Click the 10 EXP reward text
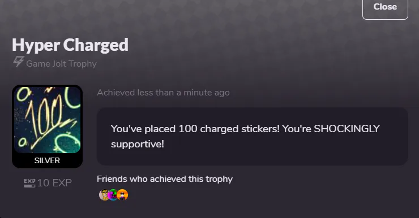The image size is (419, 218). point(54,183)
